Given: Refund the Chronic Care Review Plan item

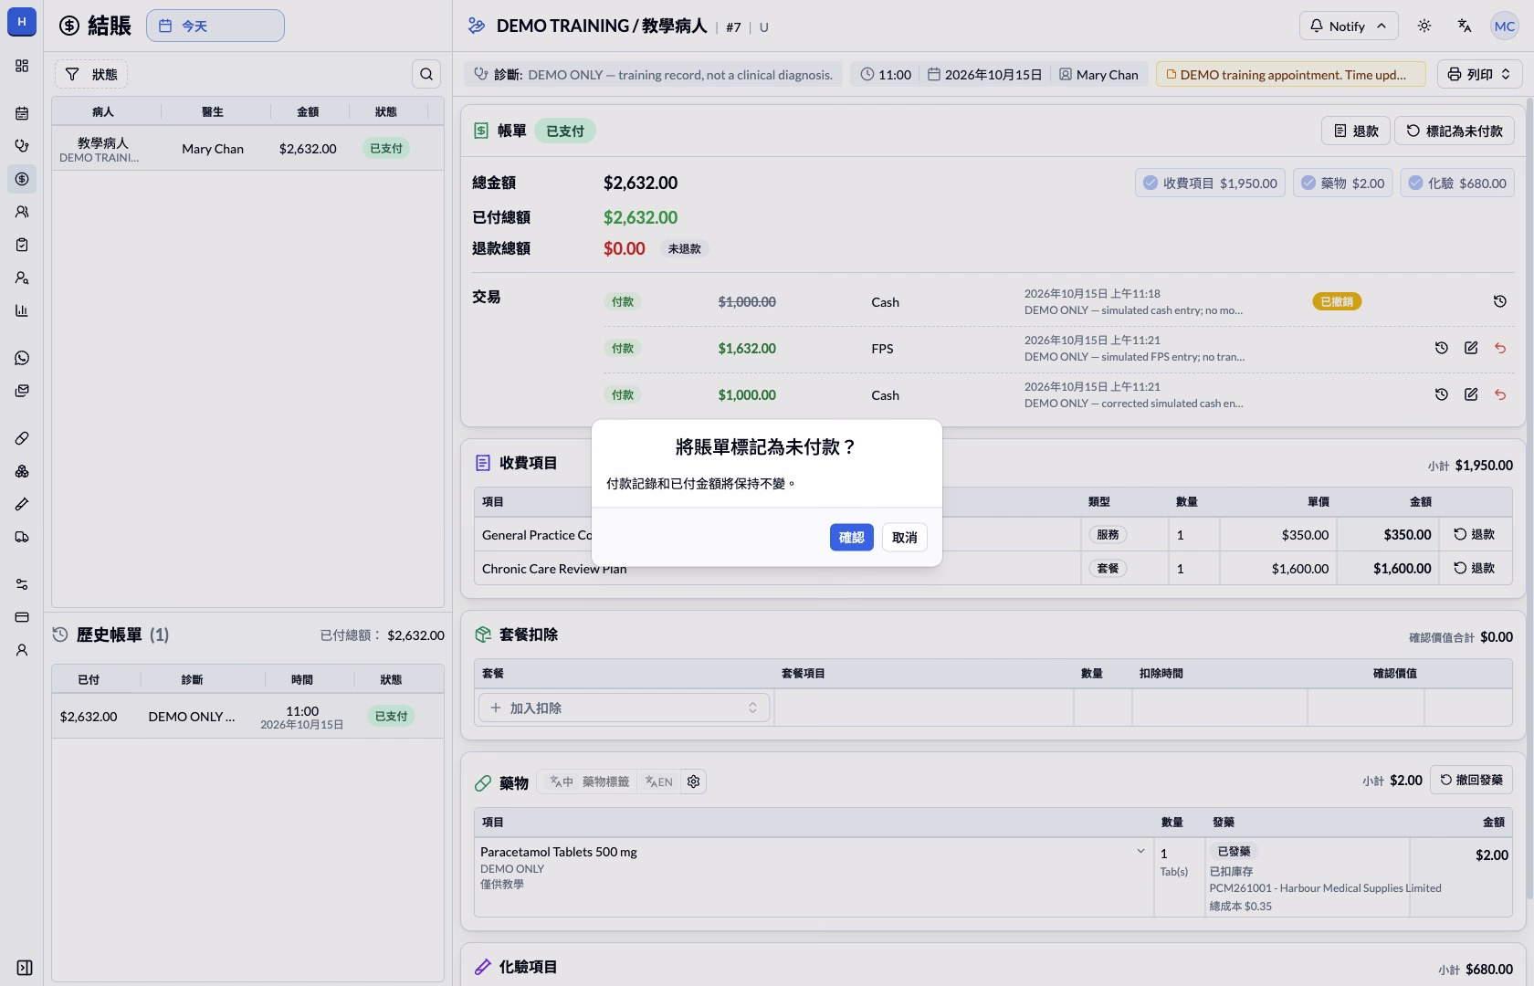Looking at the screenshot, I should point(1475,568).
